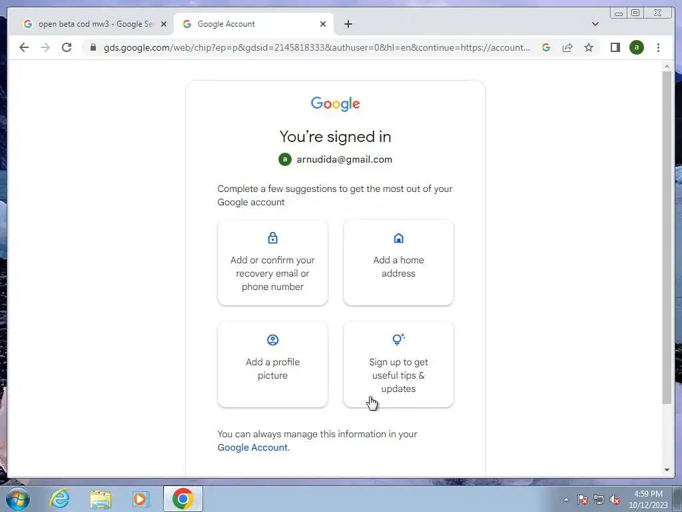Image resolution: width=682 pixels, height=512 pixels.
Task: Click the Google icon in address bar
Action: click(546, 47)
